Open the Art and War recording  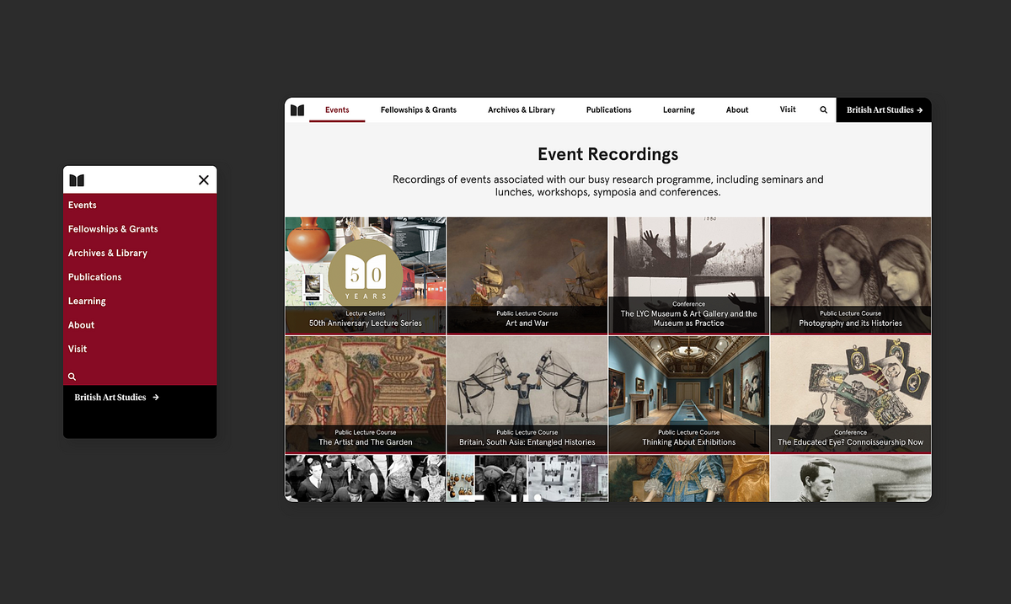(527, 275)
